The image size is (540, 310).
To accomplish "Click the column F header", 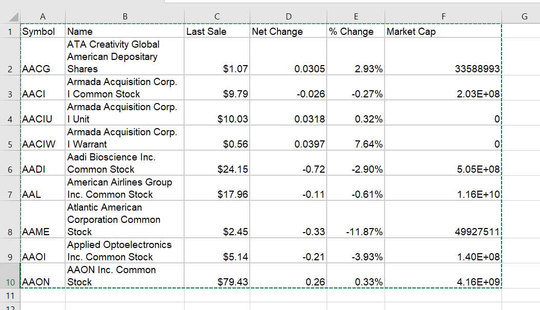I will click(443, 16).
